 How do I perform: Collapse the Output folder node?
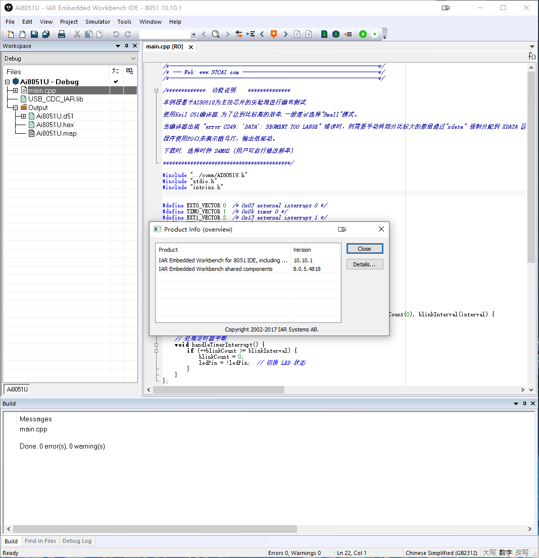click(16, 107)
